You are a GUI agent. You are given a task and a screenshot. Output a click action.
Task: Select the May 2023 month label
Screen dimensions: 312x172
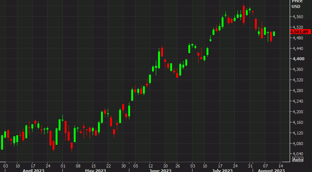pyautogui.click(x=96, y=170)
